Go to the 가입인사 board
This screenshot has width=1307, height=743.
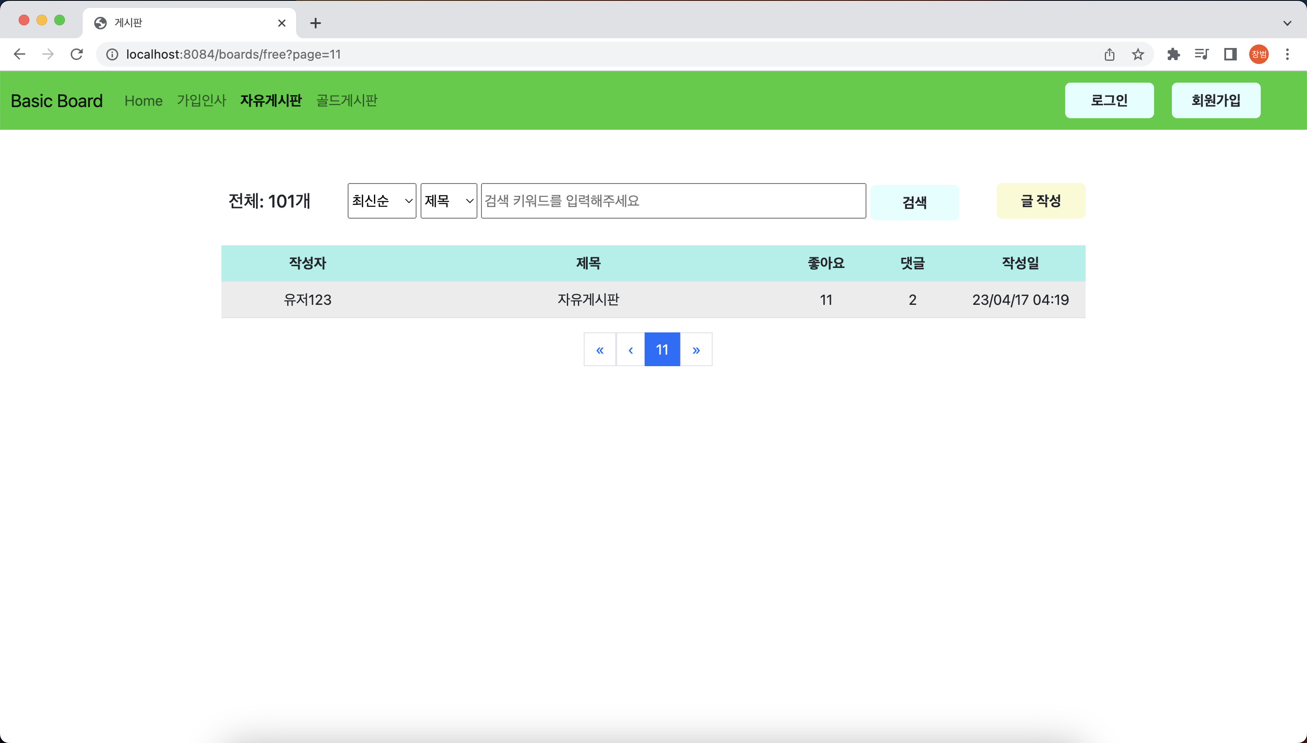click(201, 100)
